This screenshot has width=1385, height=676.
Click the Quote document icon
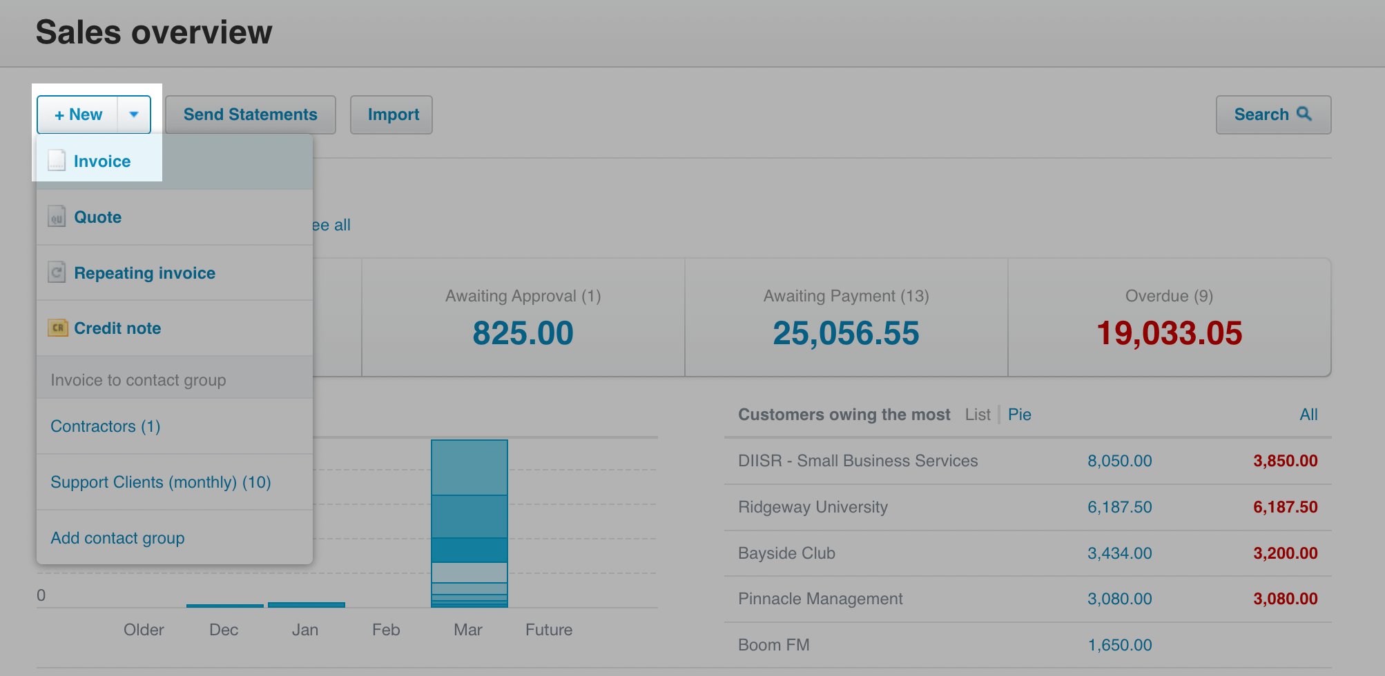click(57, 217)
